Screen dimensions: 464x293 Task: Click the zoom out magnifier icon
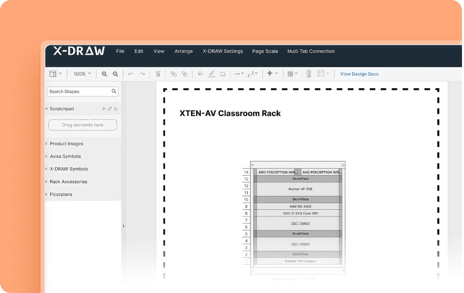click(115, 74)
